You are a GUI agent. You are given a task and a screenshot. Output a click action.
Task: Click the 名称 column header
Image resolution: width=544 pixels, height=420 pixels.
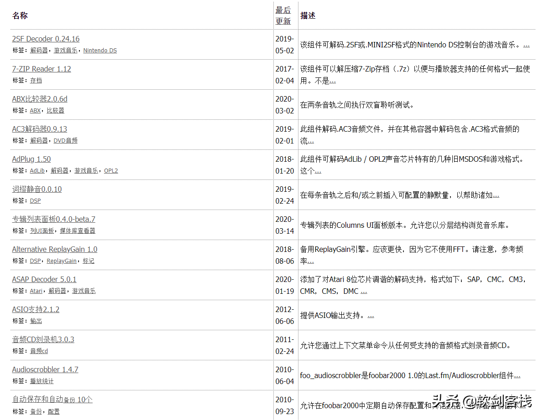tap(20, 15)
